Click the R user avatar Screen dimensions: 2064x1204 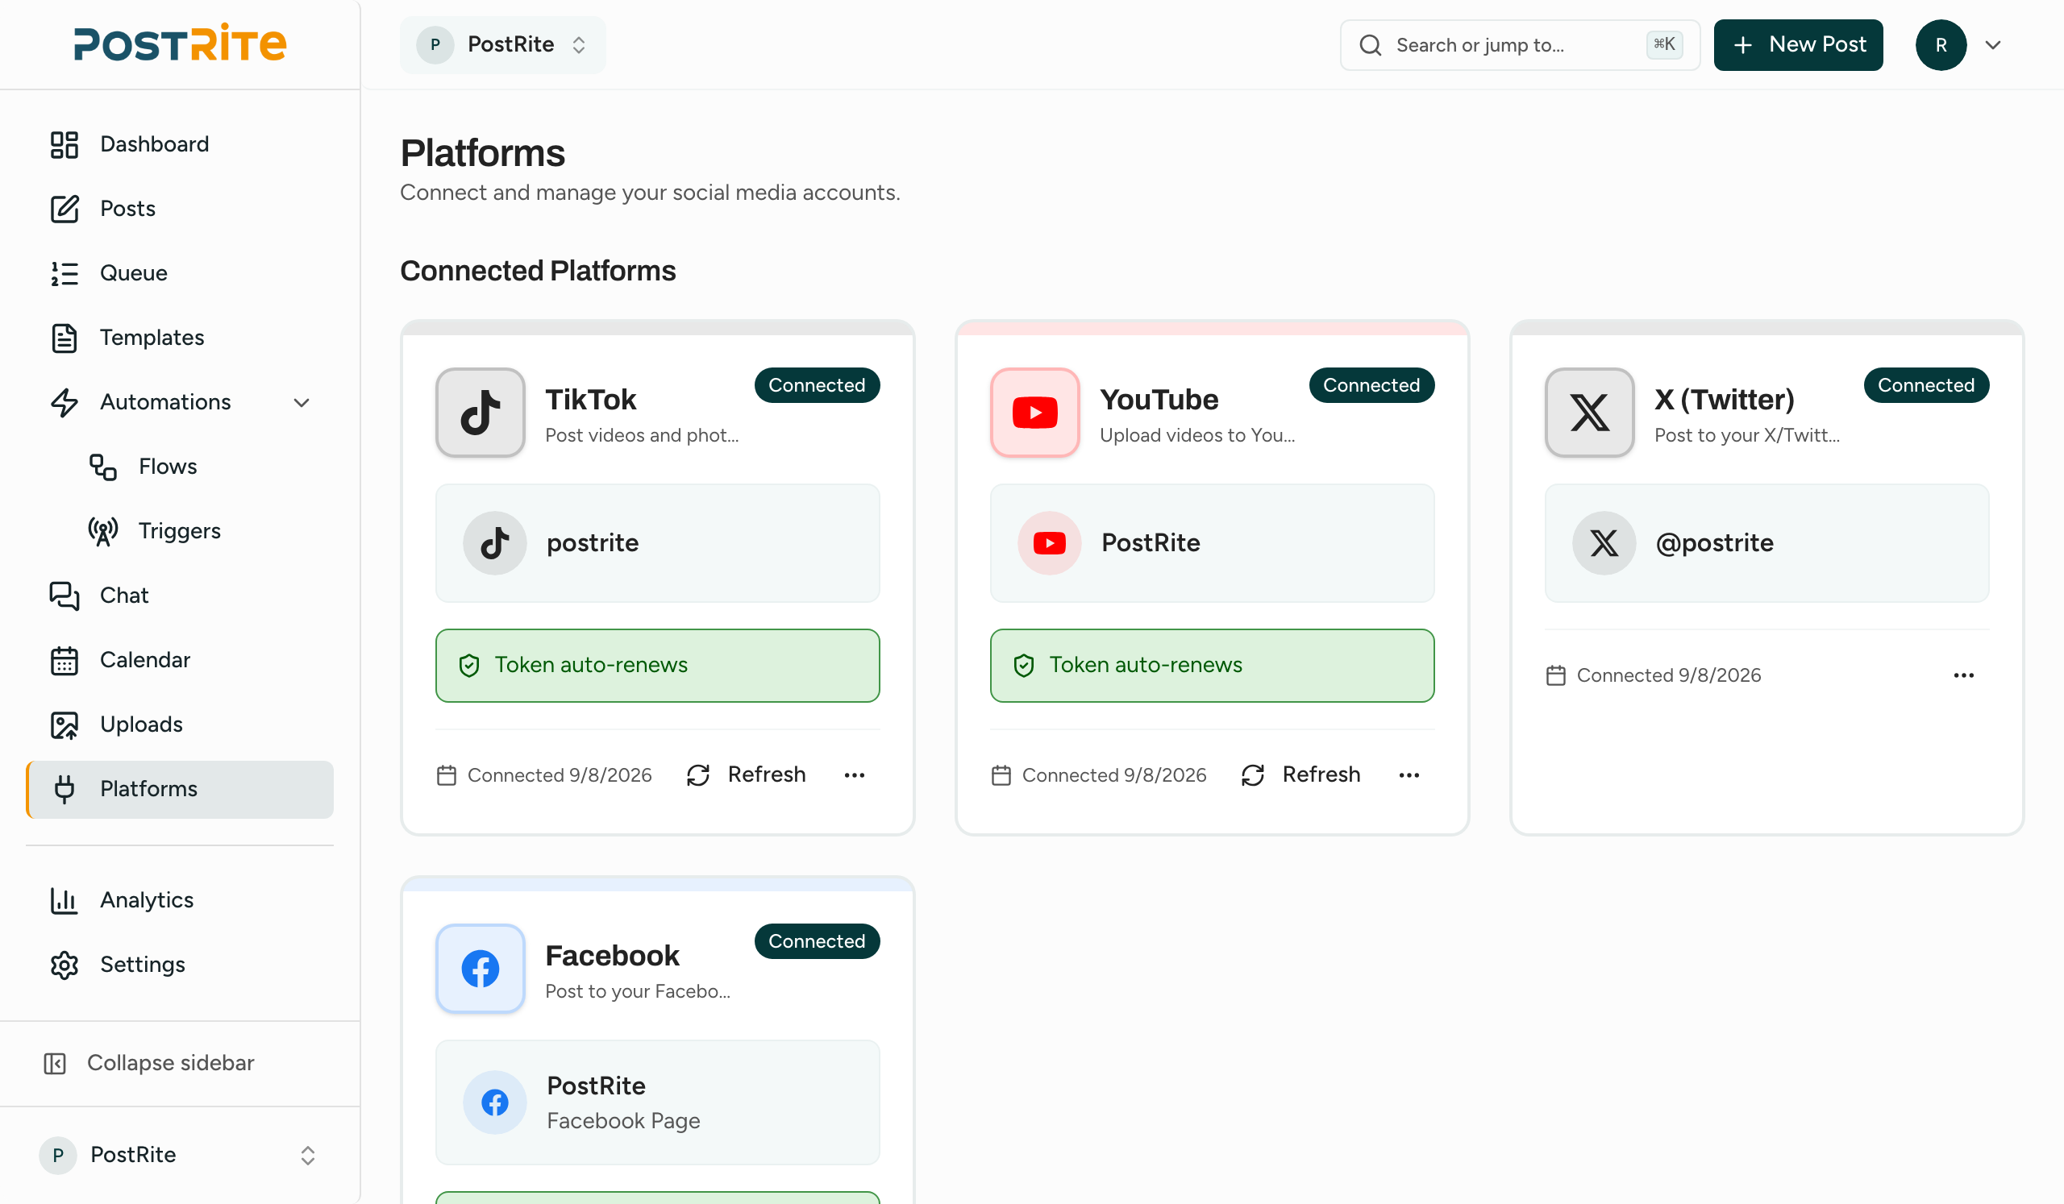[x=1941, y=44]
